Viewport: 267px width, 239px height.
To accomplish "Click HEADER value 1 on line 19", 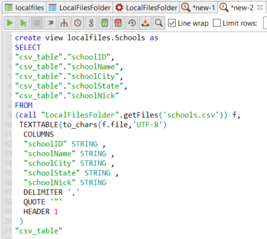I will (x=56, y=212).
